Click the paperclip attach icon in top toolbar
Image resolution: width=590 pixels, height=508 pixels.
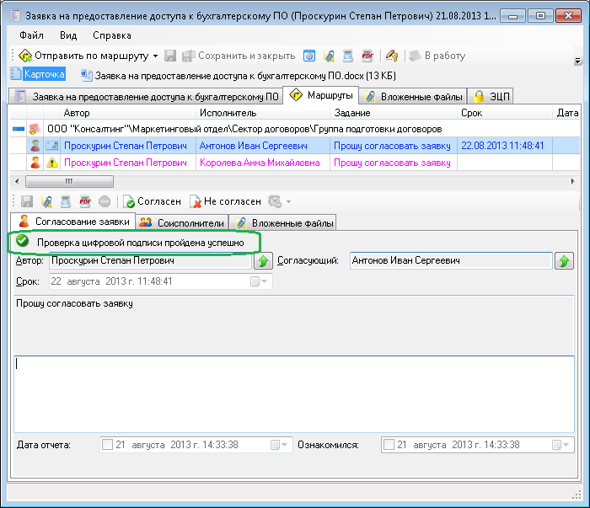pyautogui.click(x=328, y=56)
